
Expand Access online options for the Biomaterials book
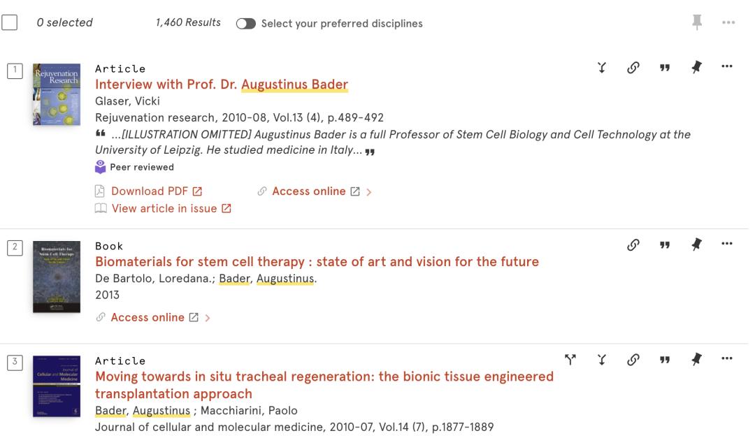(x=208, y=318)
